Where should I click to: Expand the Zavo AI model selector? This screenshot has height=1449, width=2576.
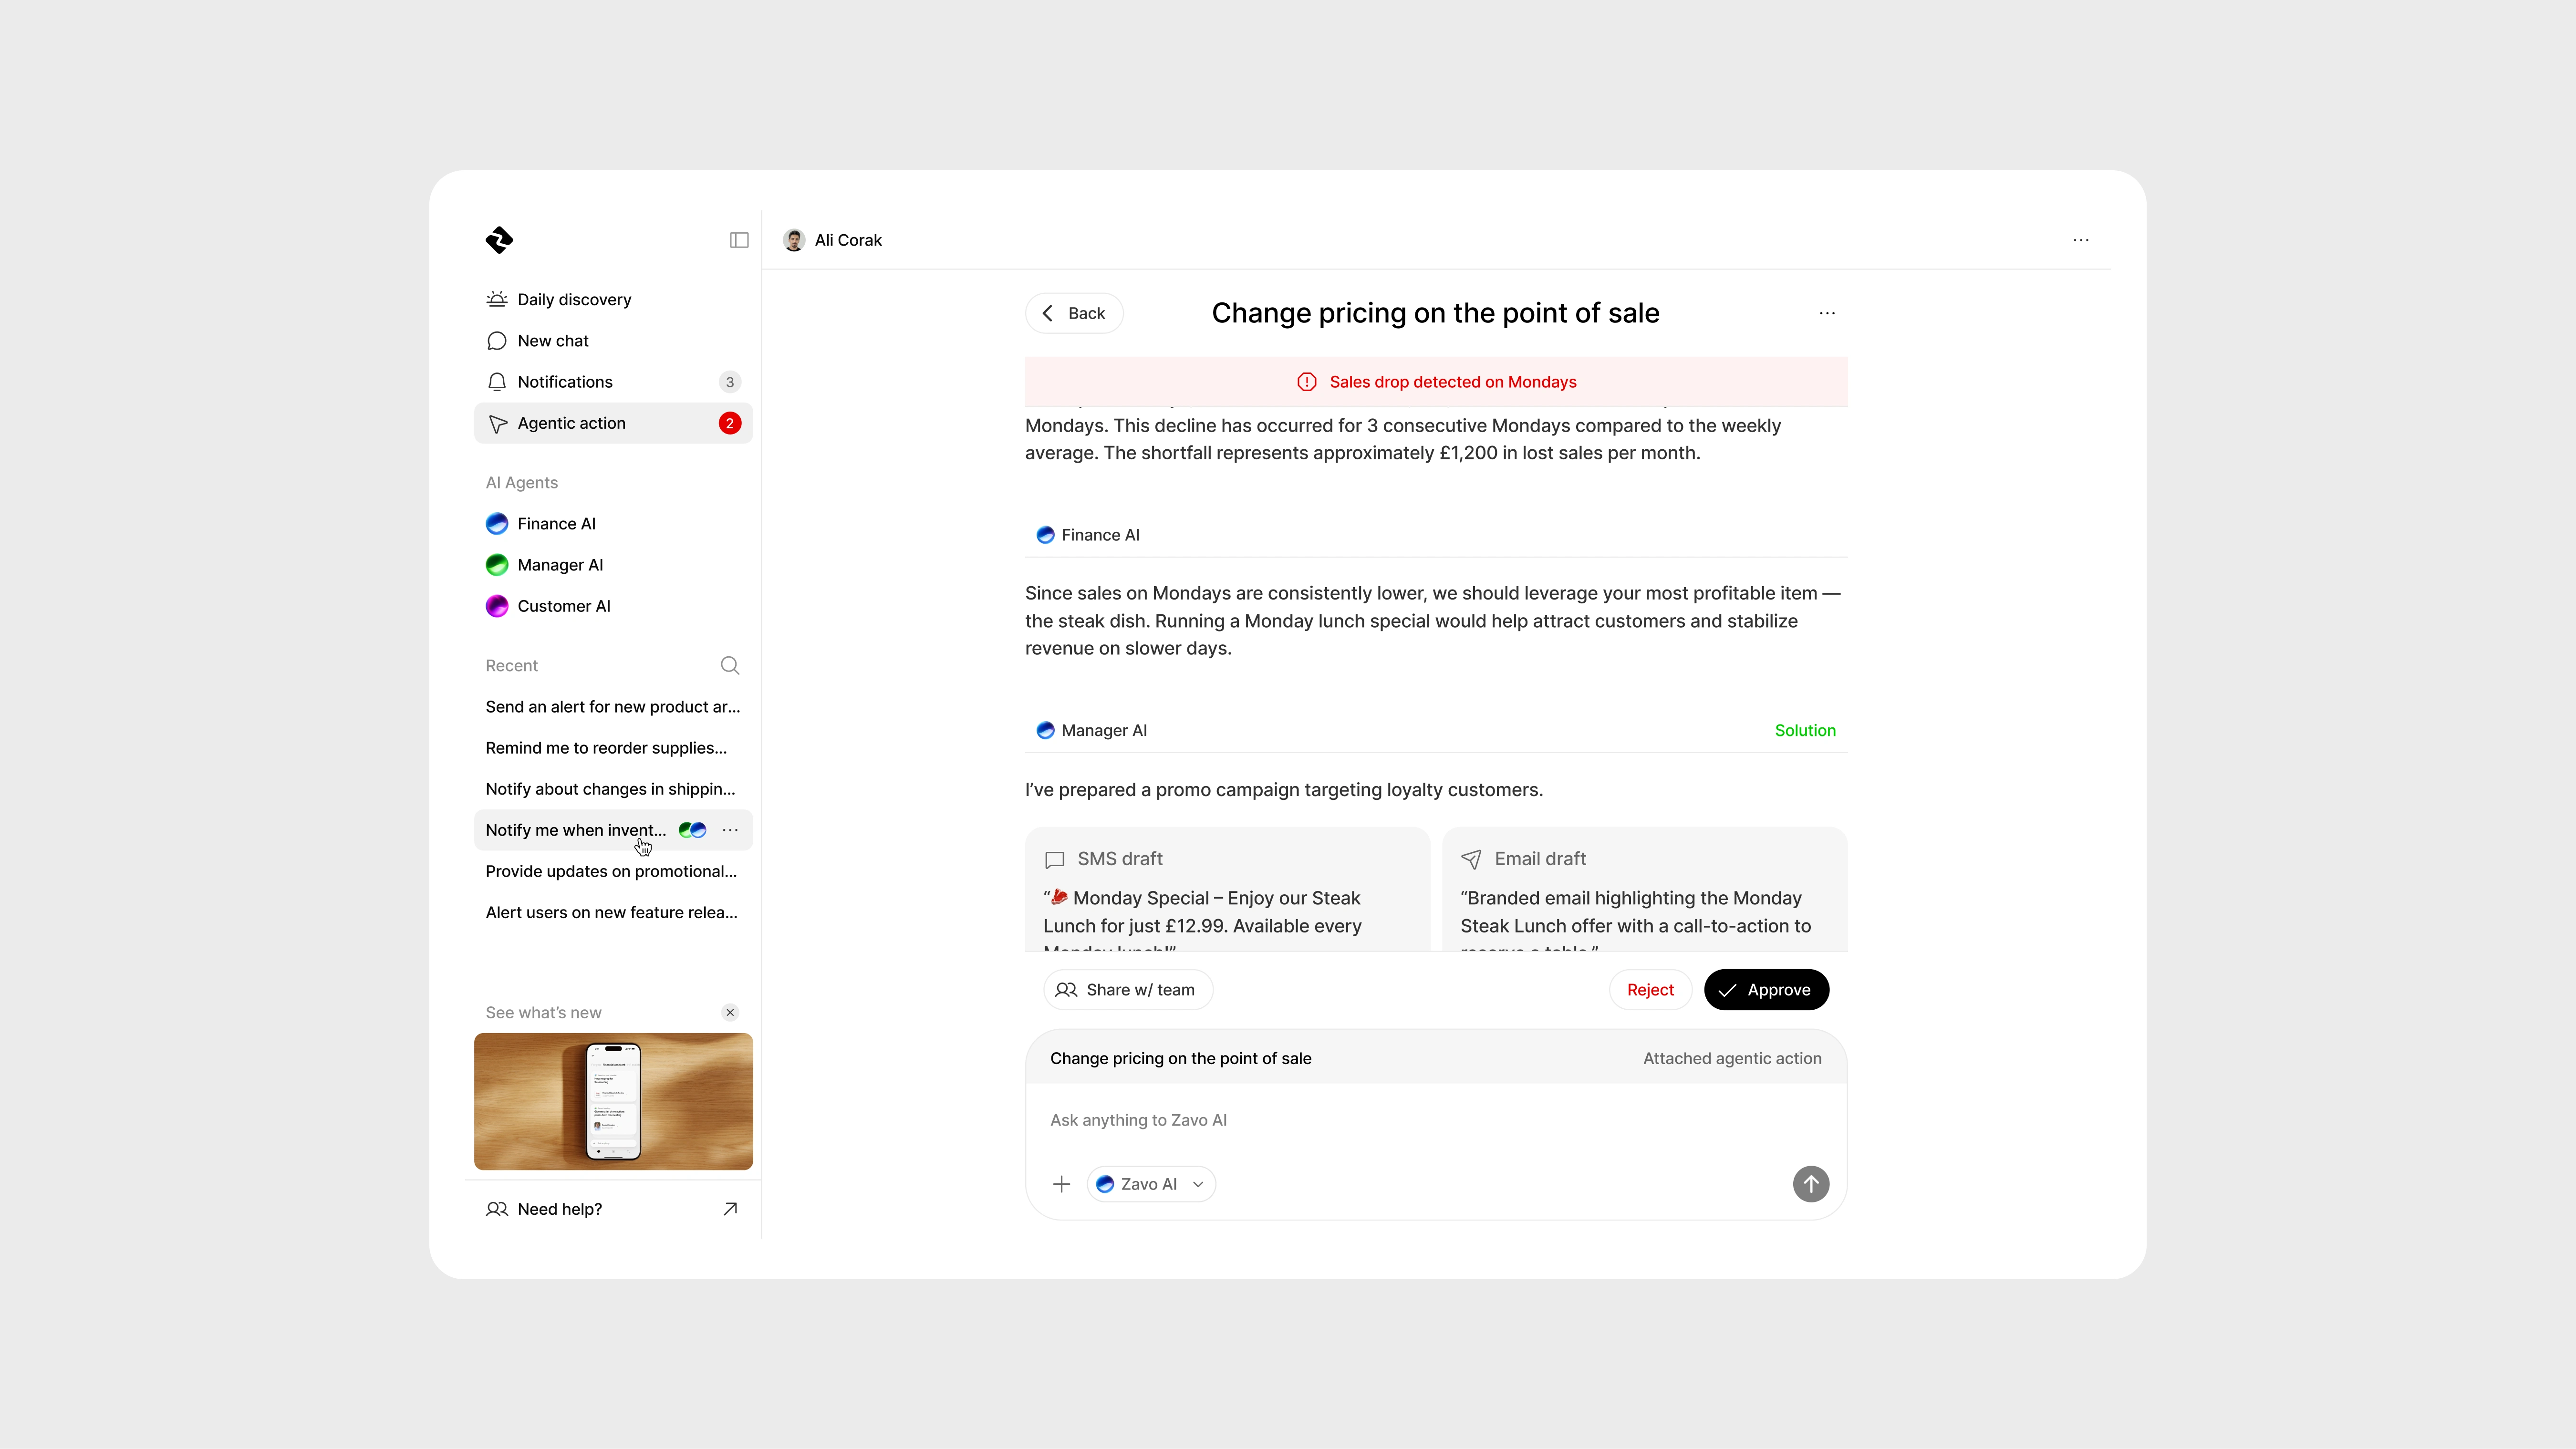pyautogui.click(x=1151, y=1184)
